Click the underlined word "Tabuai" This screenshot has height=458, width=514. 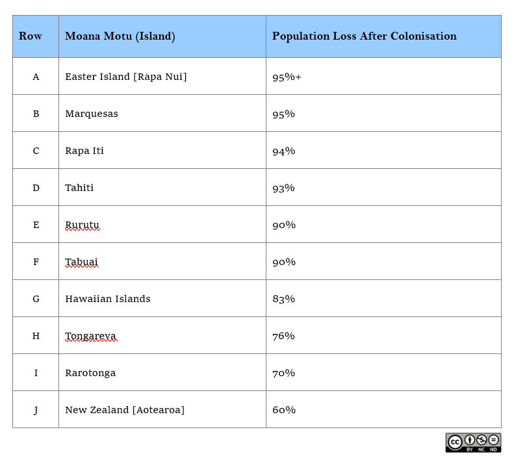coord(81,262)
